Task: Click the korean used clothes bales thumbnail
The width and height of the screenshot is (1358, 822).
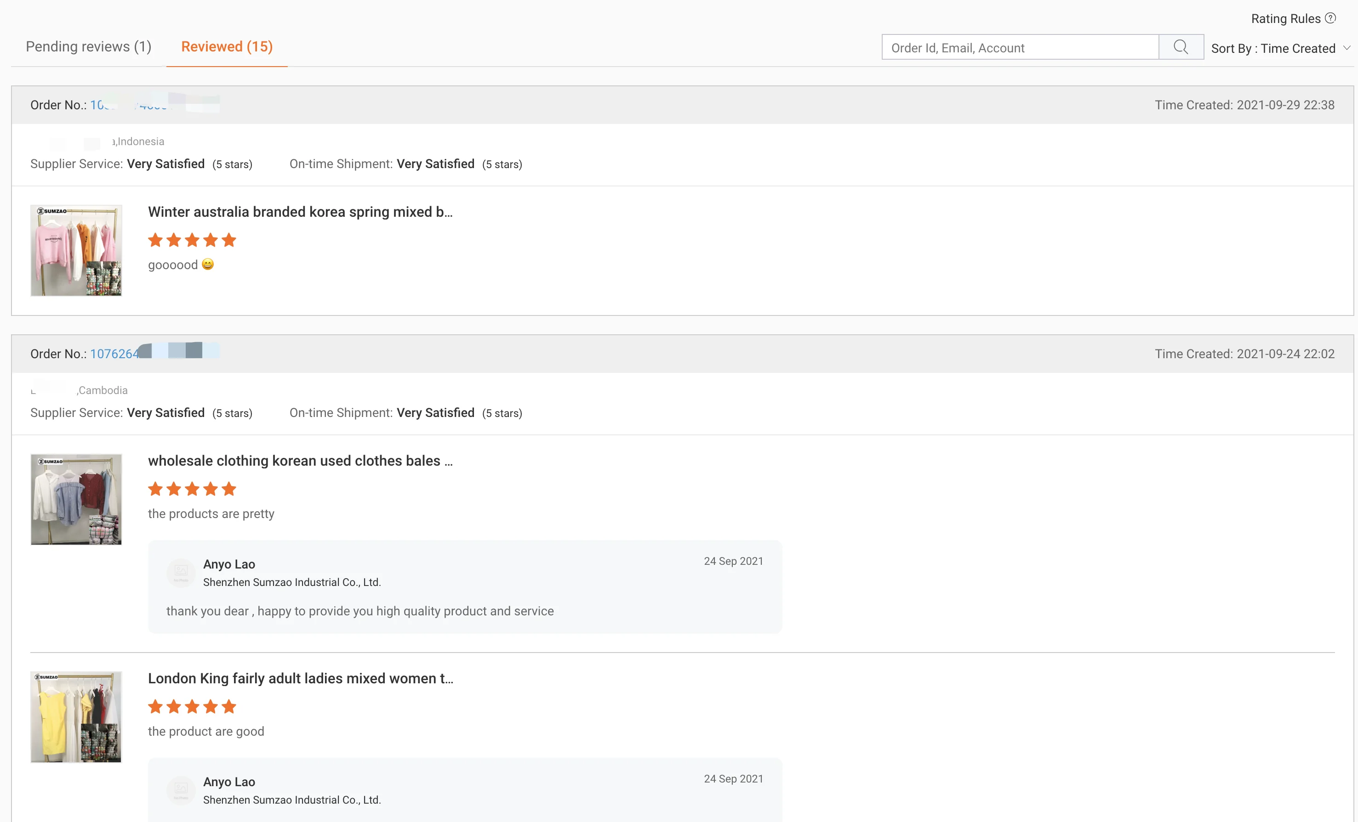Action: click(76, 499)
